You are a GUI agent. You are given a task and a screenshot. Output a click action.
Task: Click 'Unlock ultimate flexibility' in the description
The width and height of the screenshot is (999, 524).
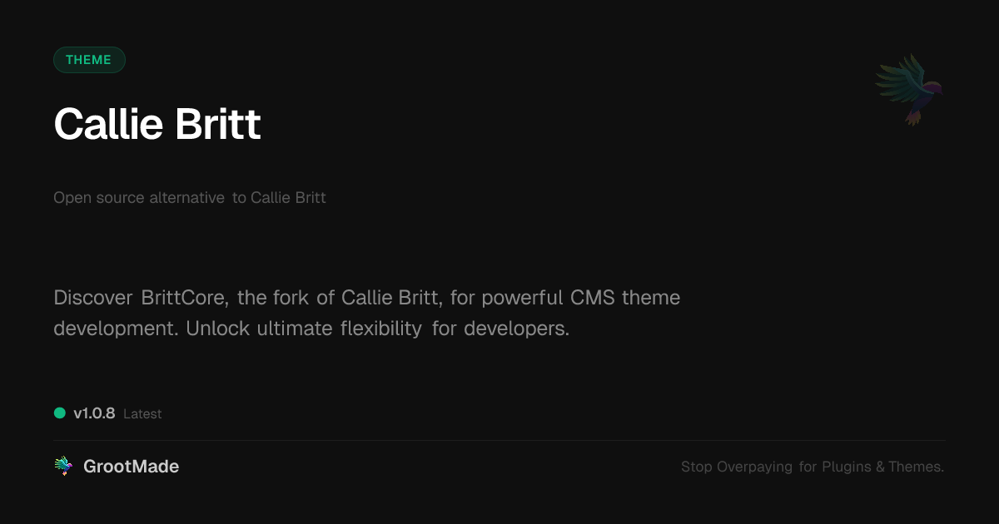[304, 329]
